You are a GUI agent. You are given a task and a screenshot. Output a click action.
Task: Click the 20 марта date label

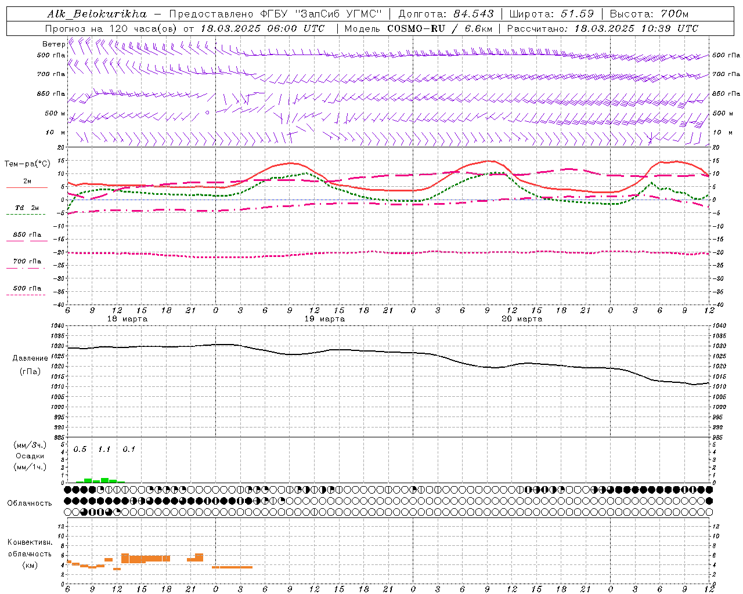tap(522, 319)
